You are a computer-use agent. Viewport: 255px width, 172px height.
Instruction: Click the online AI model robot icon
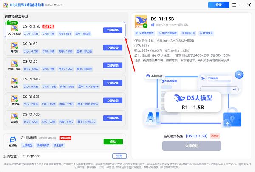(13, 139)
